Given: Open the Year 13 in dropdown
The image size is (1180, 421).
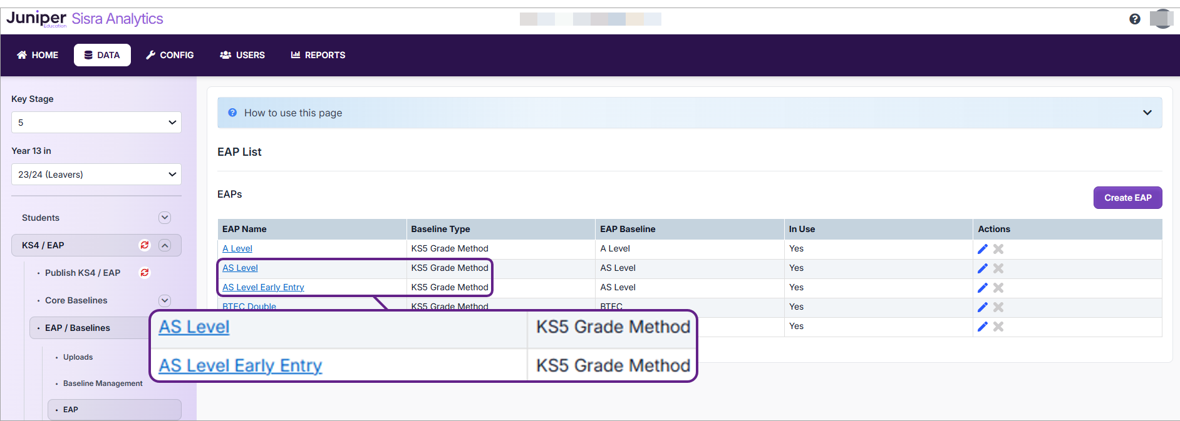Looking at the screenshot, I should 96,175.
